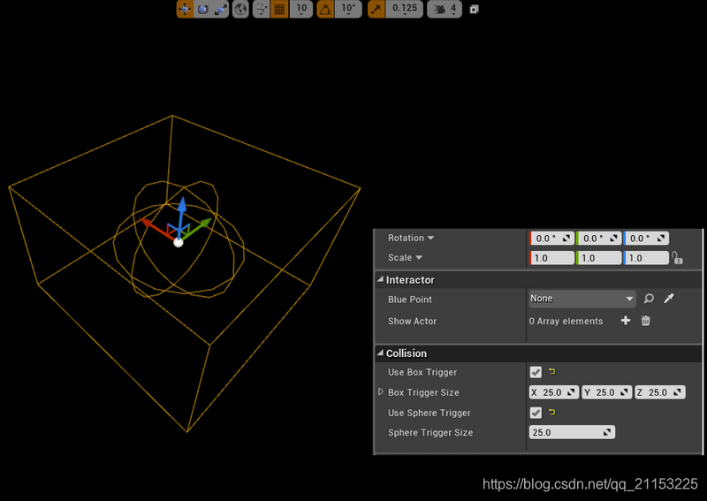Collapse the Interactor section
Screen dimensions: 707x501
[381, 279]
